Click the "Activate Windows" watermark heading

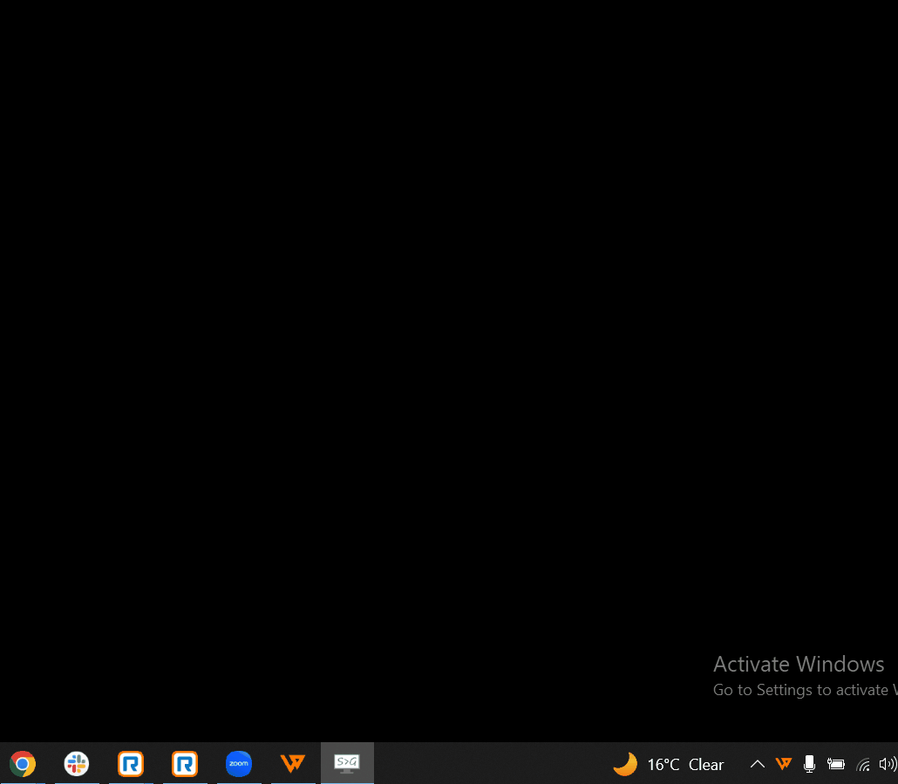pos(799,665)
